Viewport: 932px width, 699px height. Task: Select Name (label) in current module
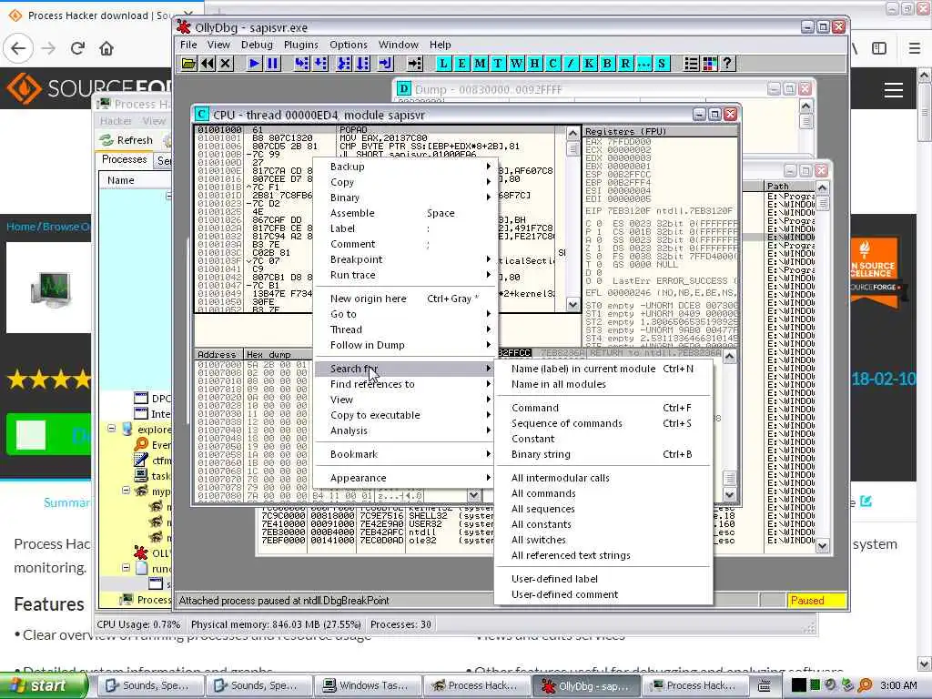pyautogui.click(x=603, y=369)
